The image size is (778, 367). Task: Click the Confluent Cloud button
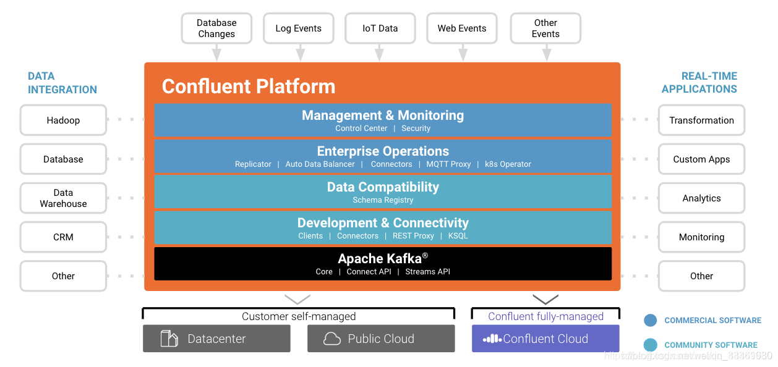pos(545,339)
